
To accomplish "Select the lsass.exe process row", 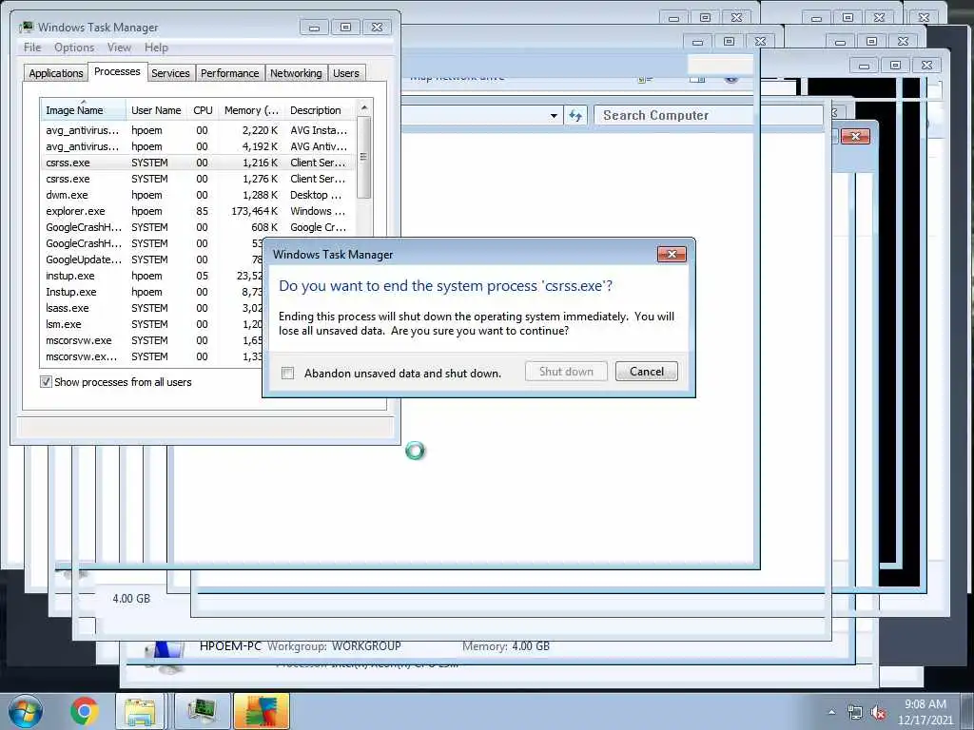I will pyautogui.click(x=152, y=308).
